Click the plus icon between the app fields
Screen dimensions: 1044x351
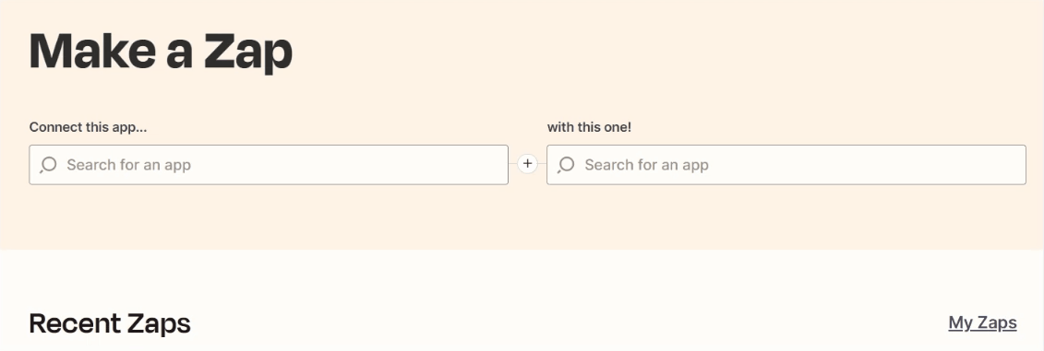527,164
